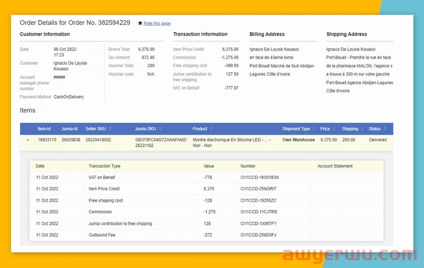Screen dimensions: 424x268
Task: Click transaction number CI11CCD-11CJTRS
Action: 259,212
